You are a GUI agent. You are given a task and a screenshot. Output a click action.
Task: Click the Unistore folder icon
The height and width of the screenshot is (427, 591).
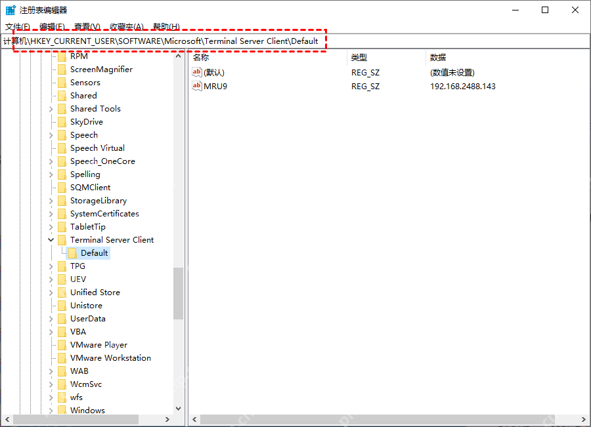(x=62, y=306)
